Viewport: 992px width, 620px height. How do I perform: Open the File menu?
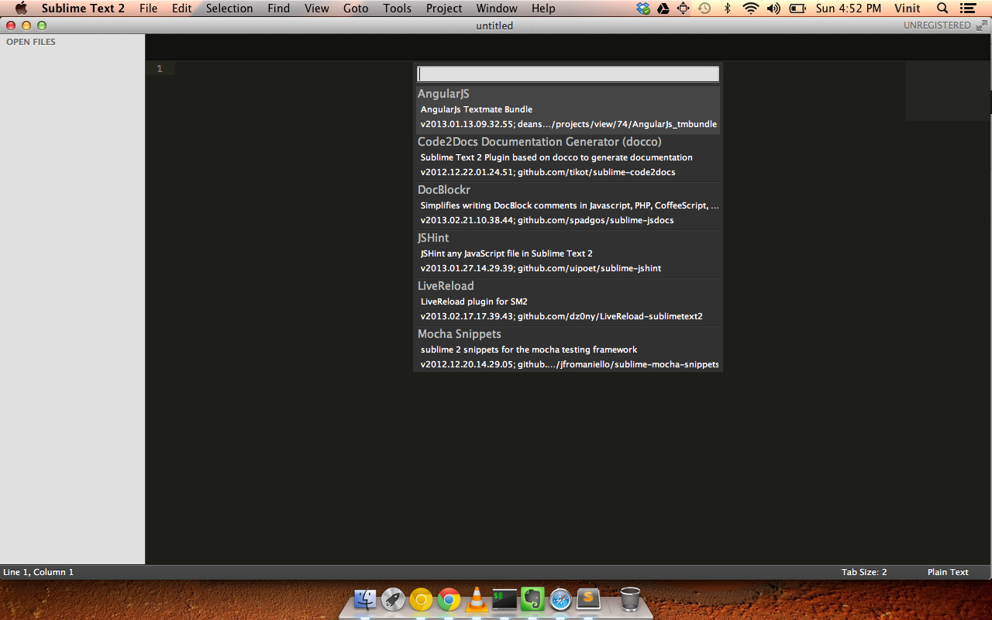148,9
